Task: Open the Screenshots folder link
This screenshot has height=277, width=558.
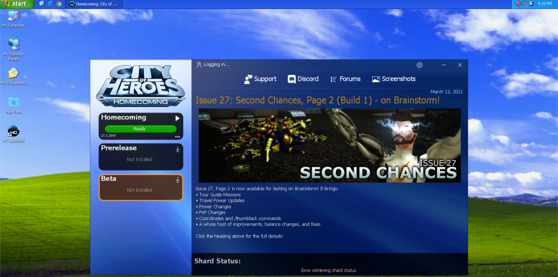Action: point(393,79)
